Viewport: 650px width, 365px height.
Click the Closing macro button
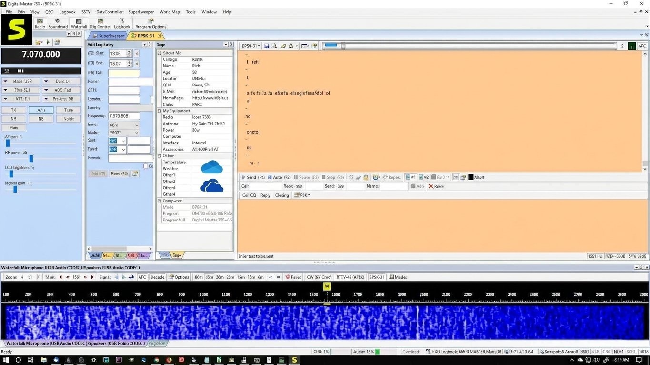pyautogui.click(x=282, y=195)
